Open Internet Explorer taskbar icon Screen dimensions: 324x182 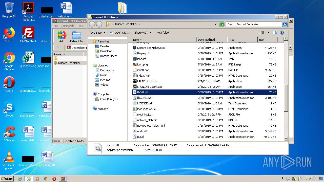click(20, 179)
